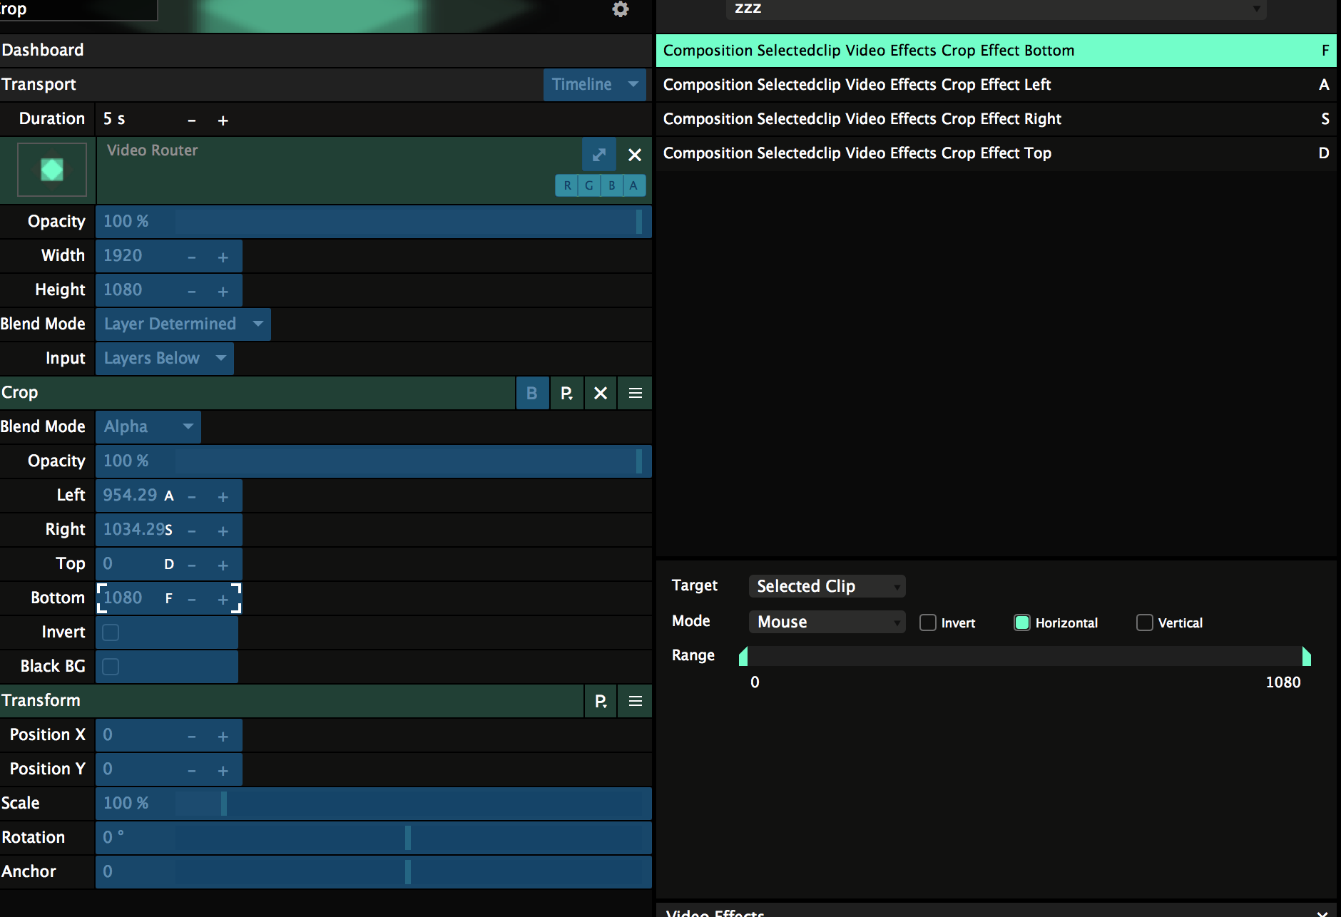
Task: Enable the Crop Invert checkbox
Action: [111, 632]
